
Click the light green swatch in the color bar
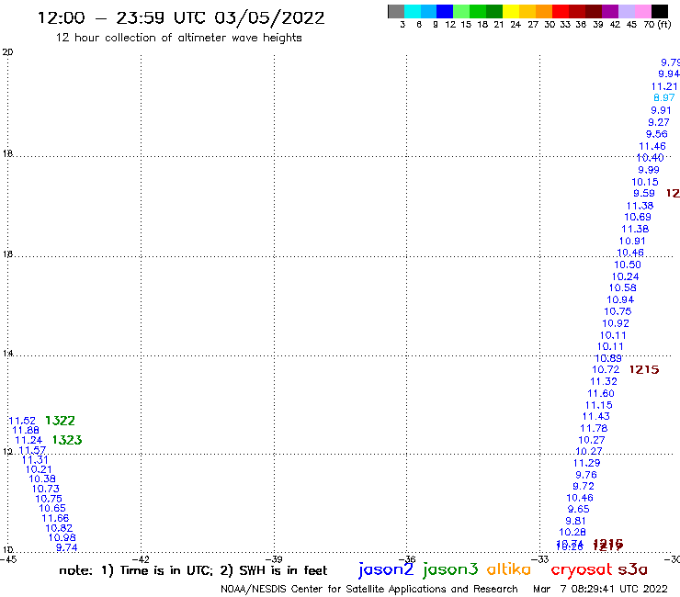pos(461,11)
